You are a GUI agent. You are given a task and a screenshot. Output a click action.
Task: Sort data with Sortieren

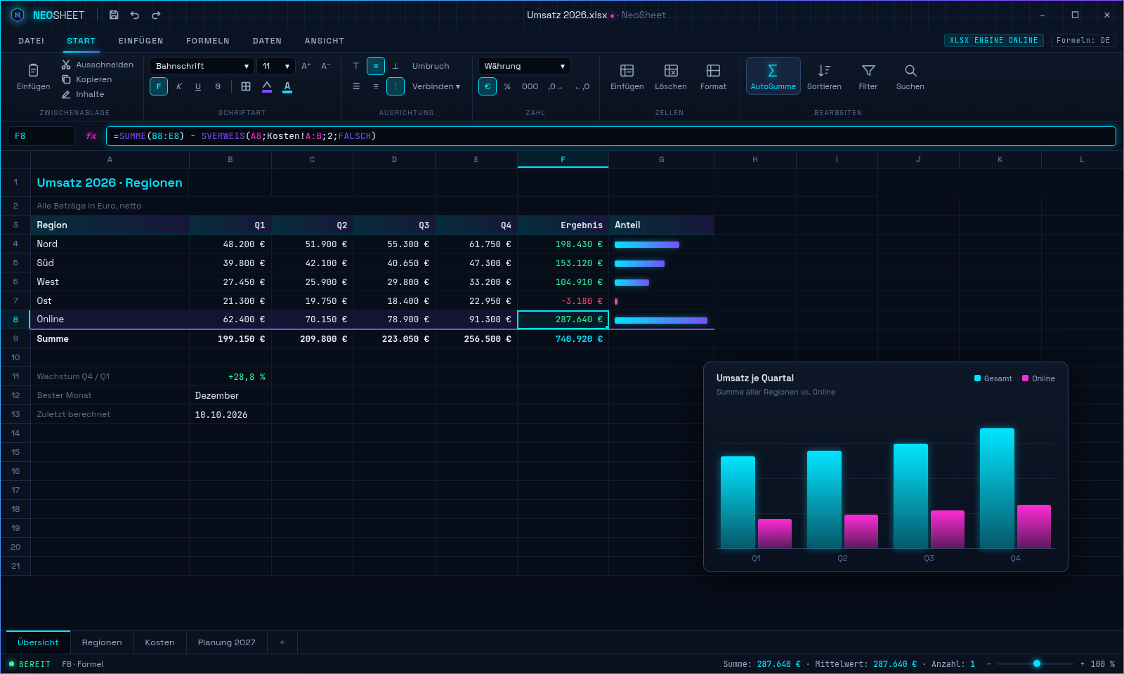click(x=824, y=76)
